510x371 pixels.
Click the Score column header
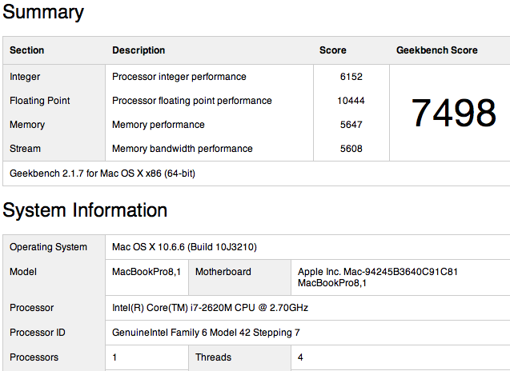click(x=333, y=50)
